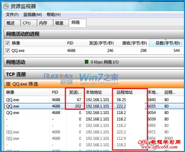Select the TCP row with local port 6035
The image size is (185, 152).
94,106
